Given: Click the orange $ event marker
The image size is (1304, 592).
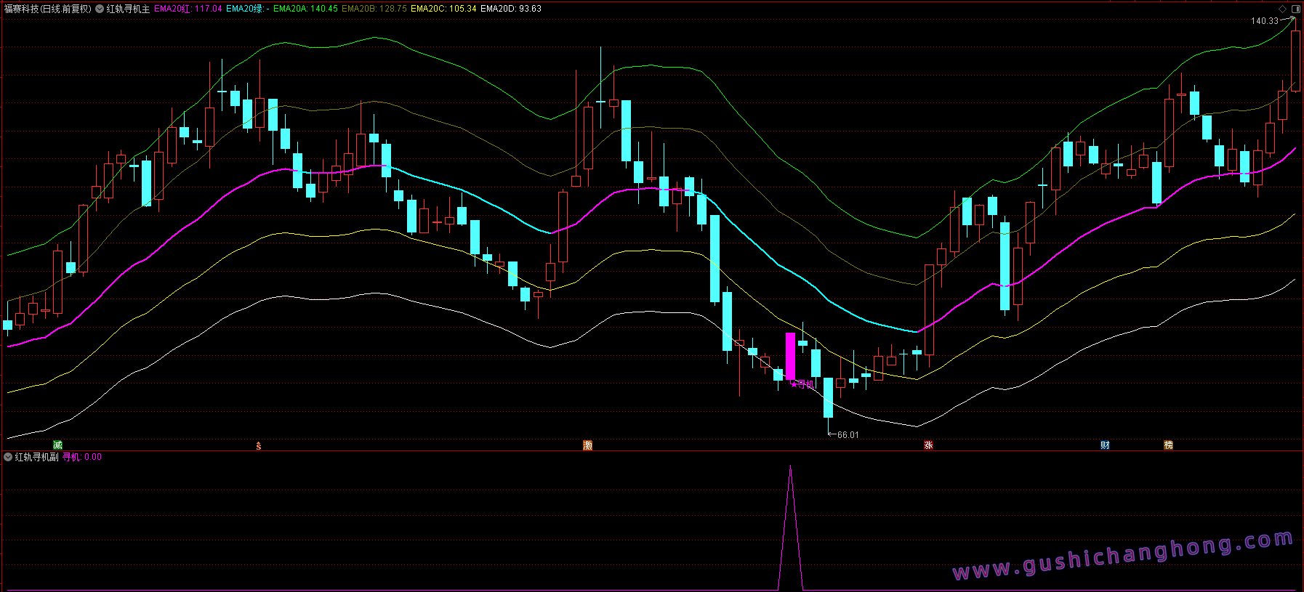Looking at the screenshot, I should click(x=259, y=445).
